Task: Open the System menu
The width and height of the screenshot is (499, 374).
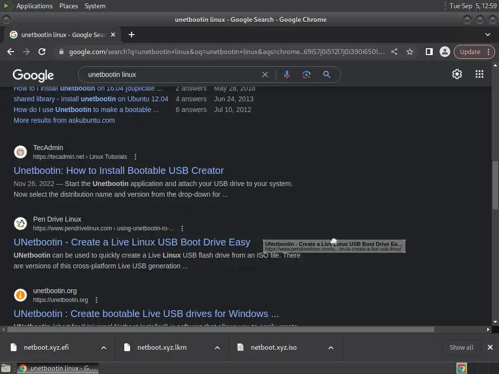Action: tap(95, 6)
